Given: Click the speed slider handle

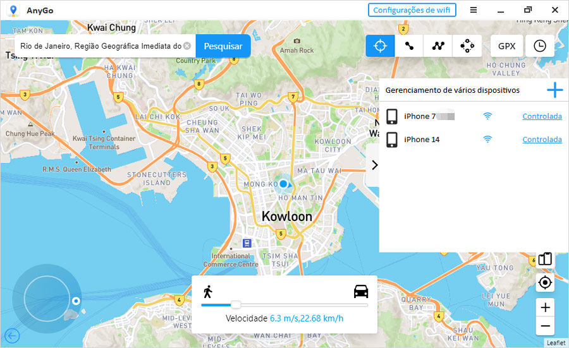Looking at the screenshot, I should 236,305.
